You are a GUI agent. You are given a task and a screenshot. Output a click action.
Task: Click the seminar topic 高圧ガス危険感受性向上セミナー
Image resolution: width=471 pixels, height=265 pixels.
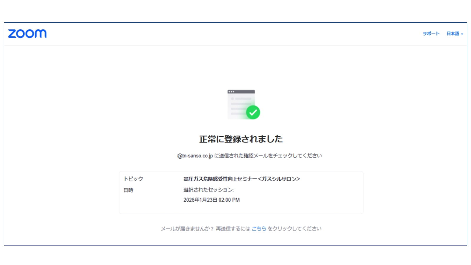coord(242,179)
